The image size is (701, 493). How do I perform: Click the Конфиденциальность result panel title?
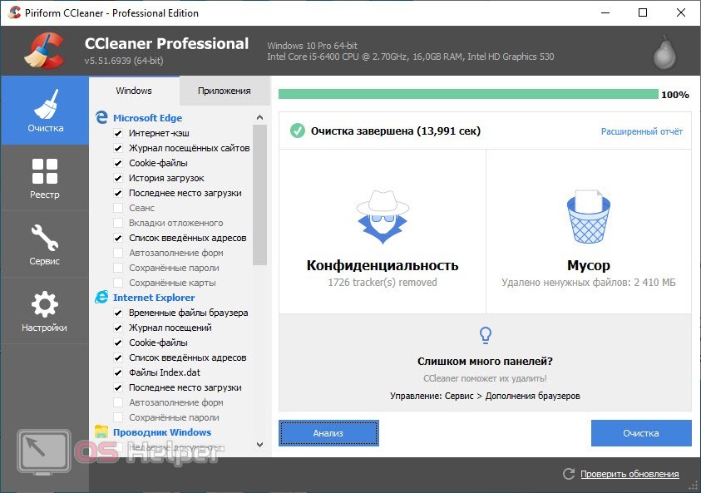click(383, 265)
